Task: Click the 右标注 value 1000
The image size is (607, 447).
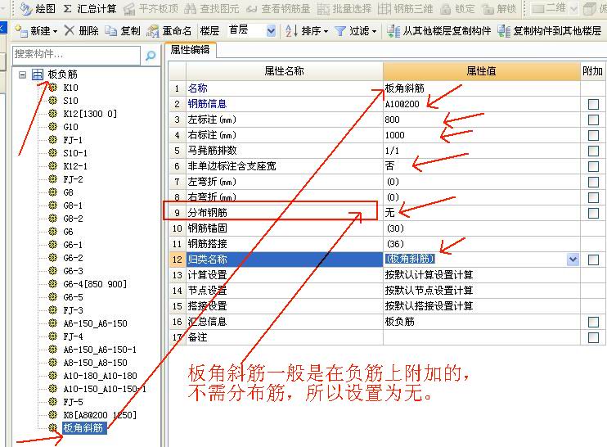Action: coord(394,135)
